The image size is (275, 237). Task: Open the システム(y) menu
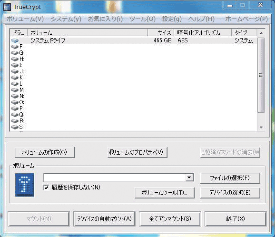pos(66,19)
